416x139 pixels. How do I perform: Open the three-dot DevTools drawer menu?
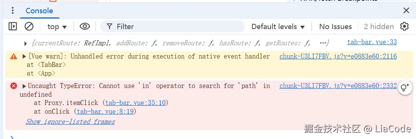pos(13,11)
